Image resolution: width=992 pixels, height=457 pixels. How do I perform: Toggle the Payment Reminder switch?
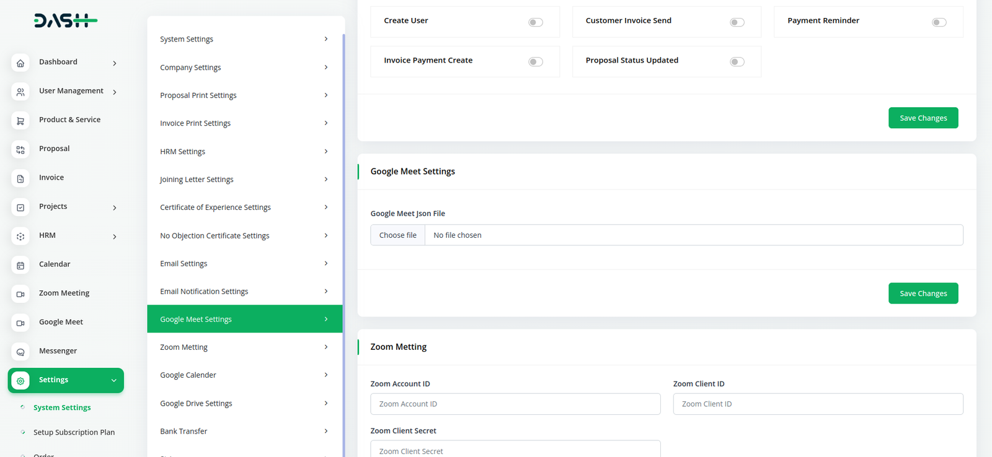(939, 22)
